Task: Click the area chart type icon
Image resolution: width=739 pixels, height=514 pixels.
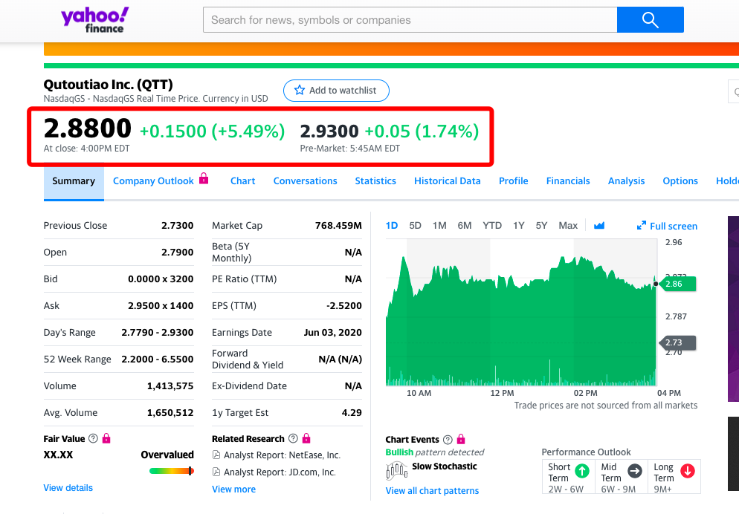Action: pos(599,226)
